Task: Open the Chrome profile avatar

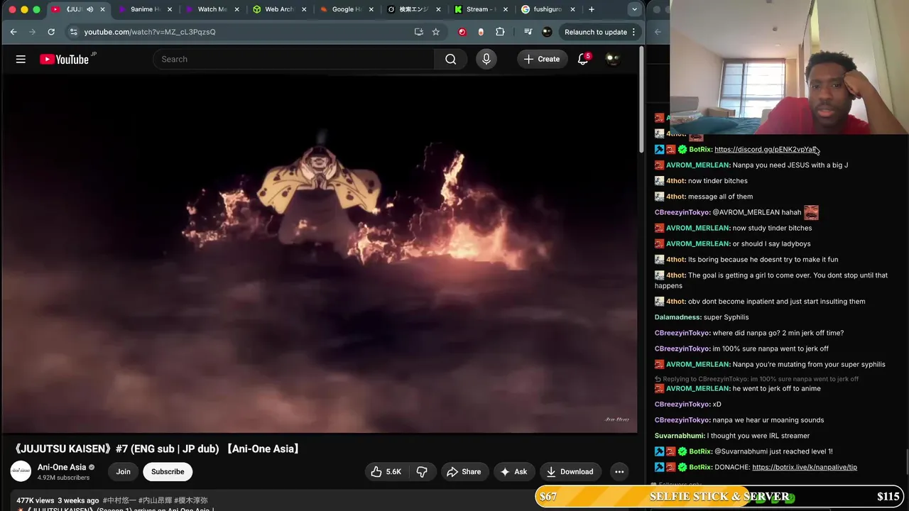Action: tap(547, 32)
